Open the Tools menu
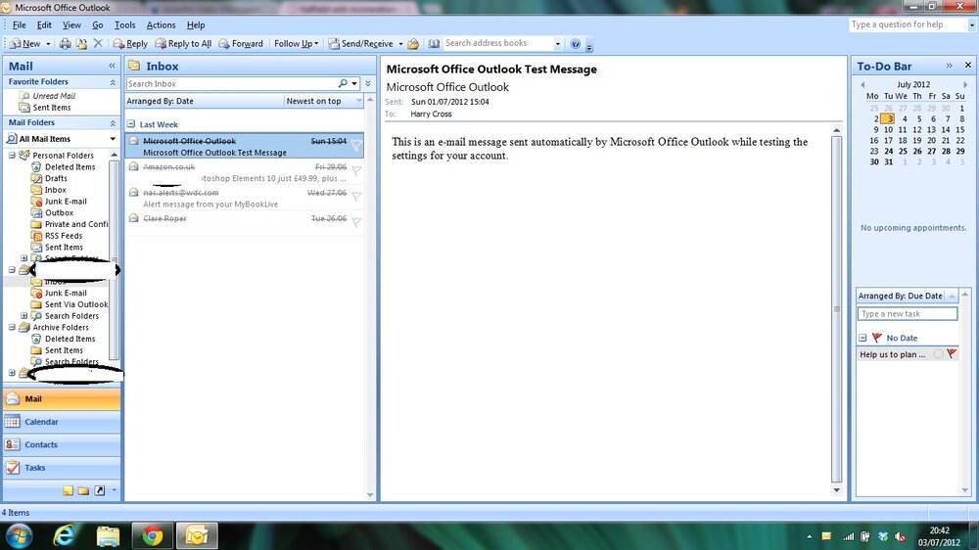Screen dimensions: 979x550 (125, 25)
